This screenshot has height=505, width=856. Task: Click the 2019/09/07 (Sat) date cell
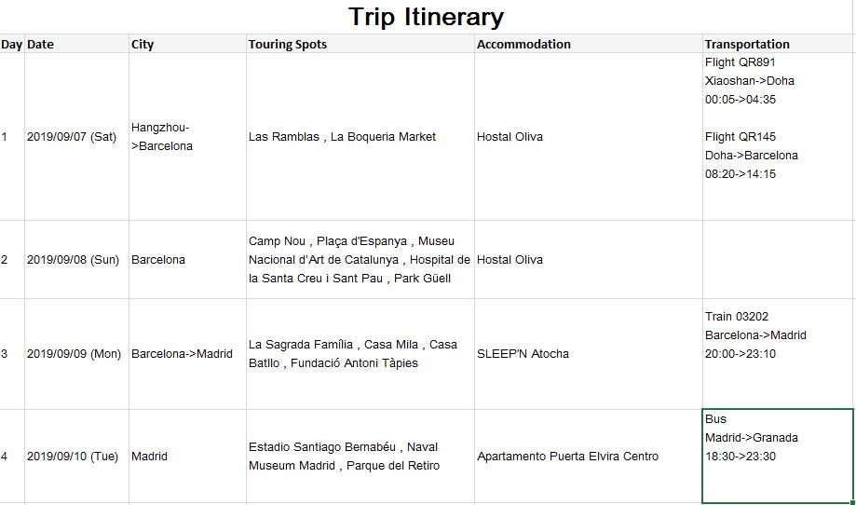coord(76,137)
